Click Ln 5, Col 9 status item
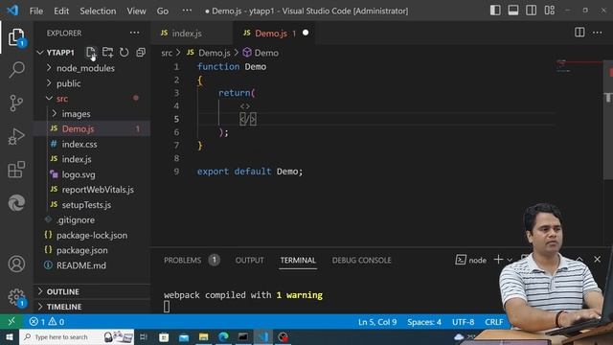 [x=377, y=322]
